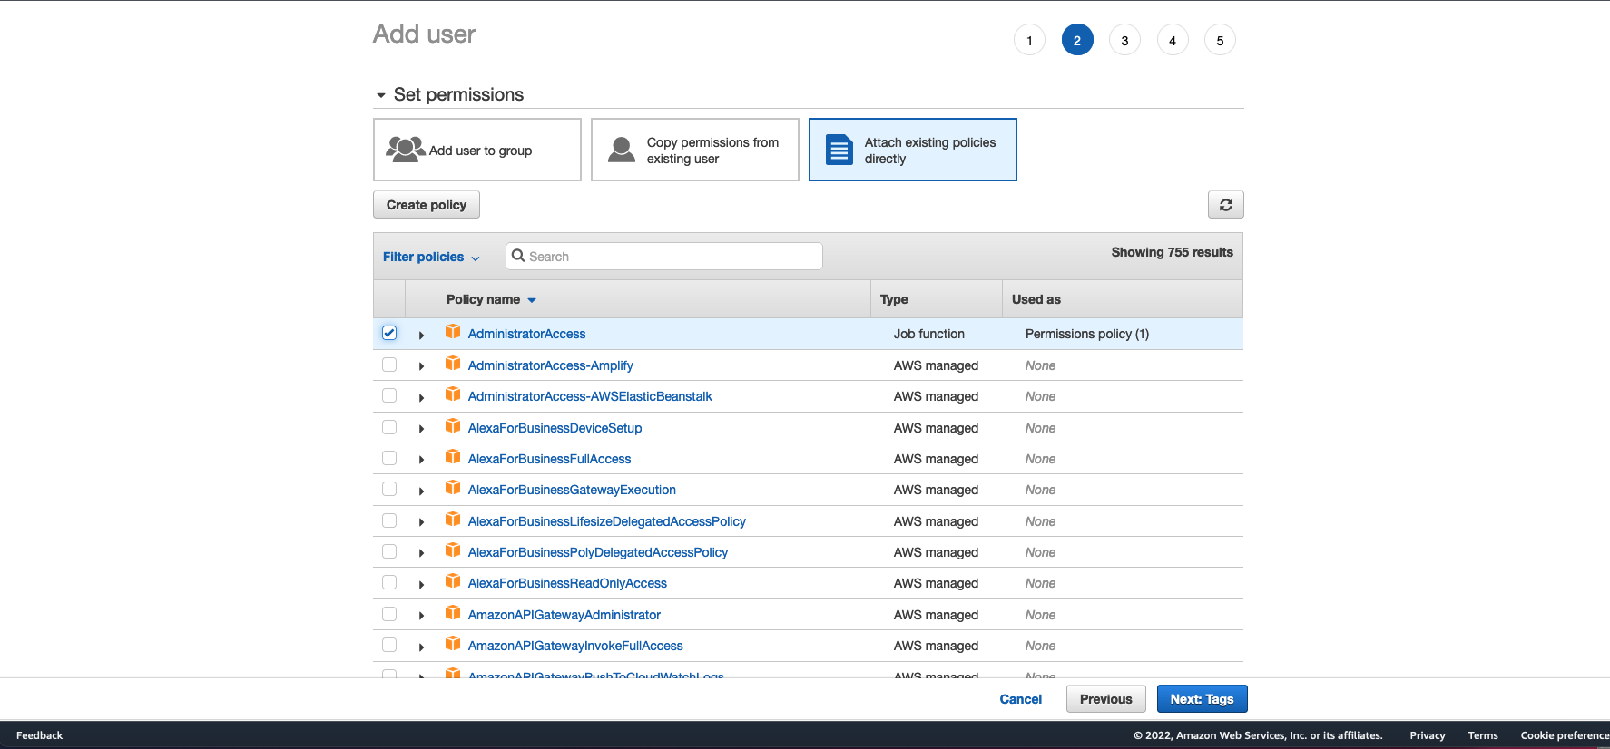Open the AdministratorAccess policy link

[x=526, y=334]
